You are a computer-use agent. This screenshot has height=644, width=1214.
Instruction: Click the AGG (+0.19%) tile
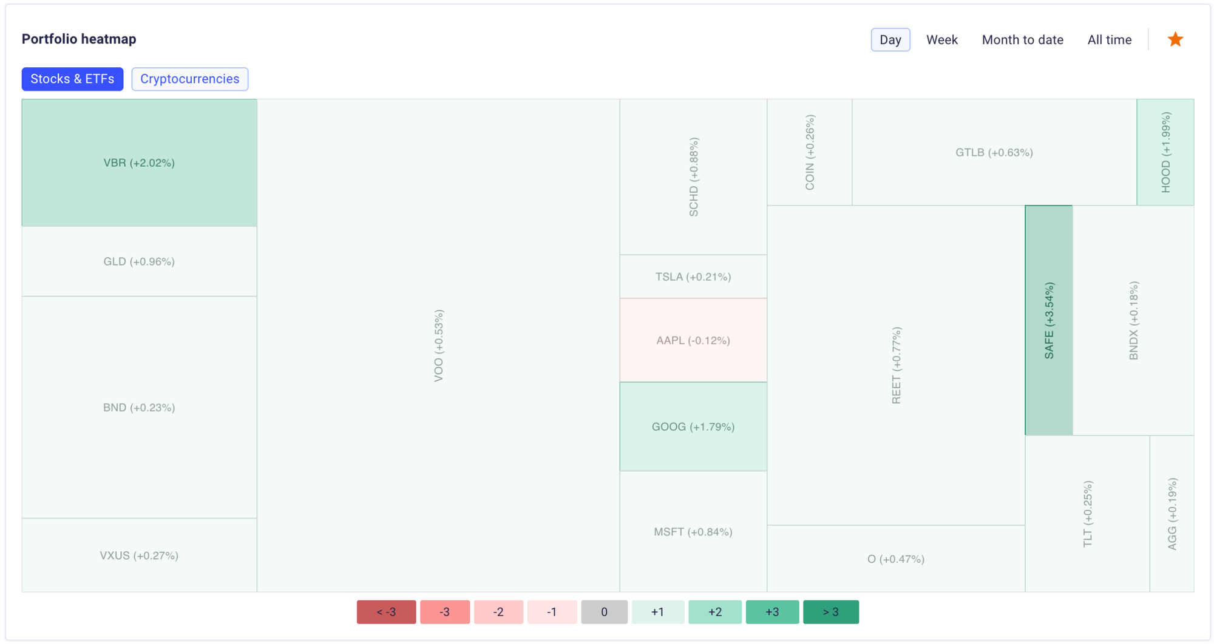(x=1172, y=514)
